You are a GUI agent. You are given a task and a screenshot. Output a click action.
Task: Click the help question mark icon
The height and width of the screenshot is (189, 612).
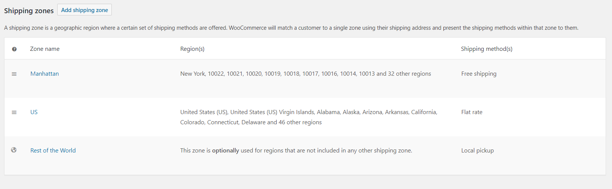click(14, 49)
